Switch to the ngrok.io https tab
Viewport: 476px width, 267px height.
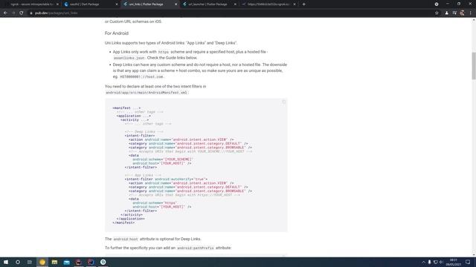[x=268, y=4]
